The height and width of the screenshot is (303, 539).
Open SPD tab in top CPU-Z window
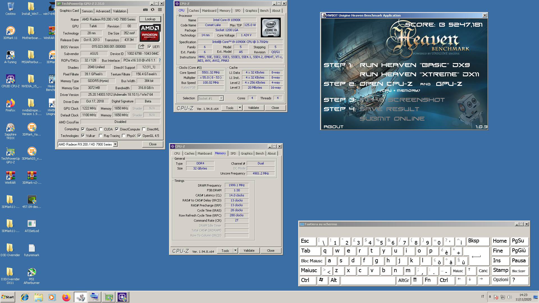click(x=238, y=11)
